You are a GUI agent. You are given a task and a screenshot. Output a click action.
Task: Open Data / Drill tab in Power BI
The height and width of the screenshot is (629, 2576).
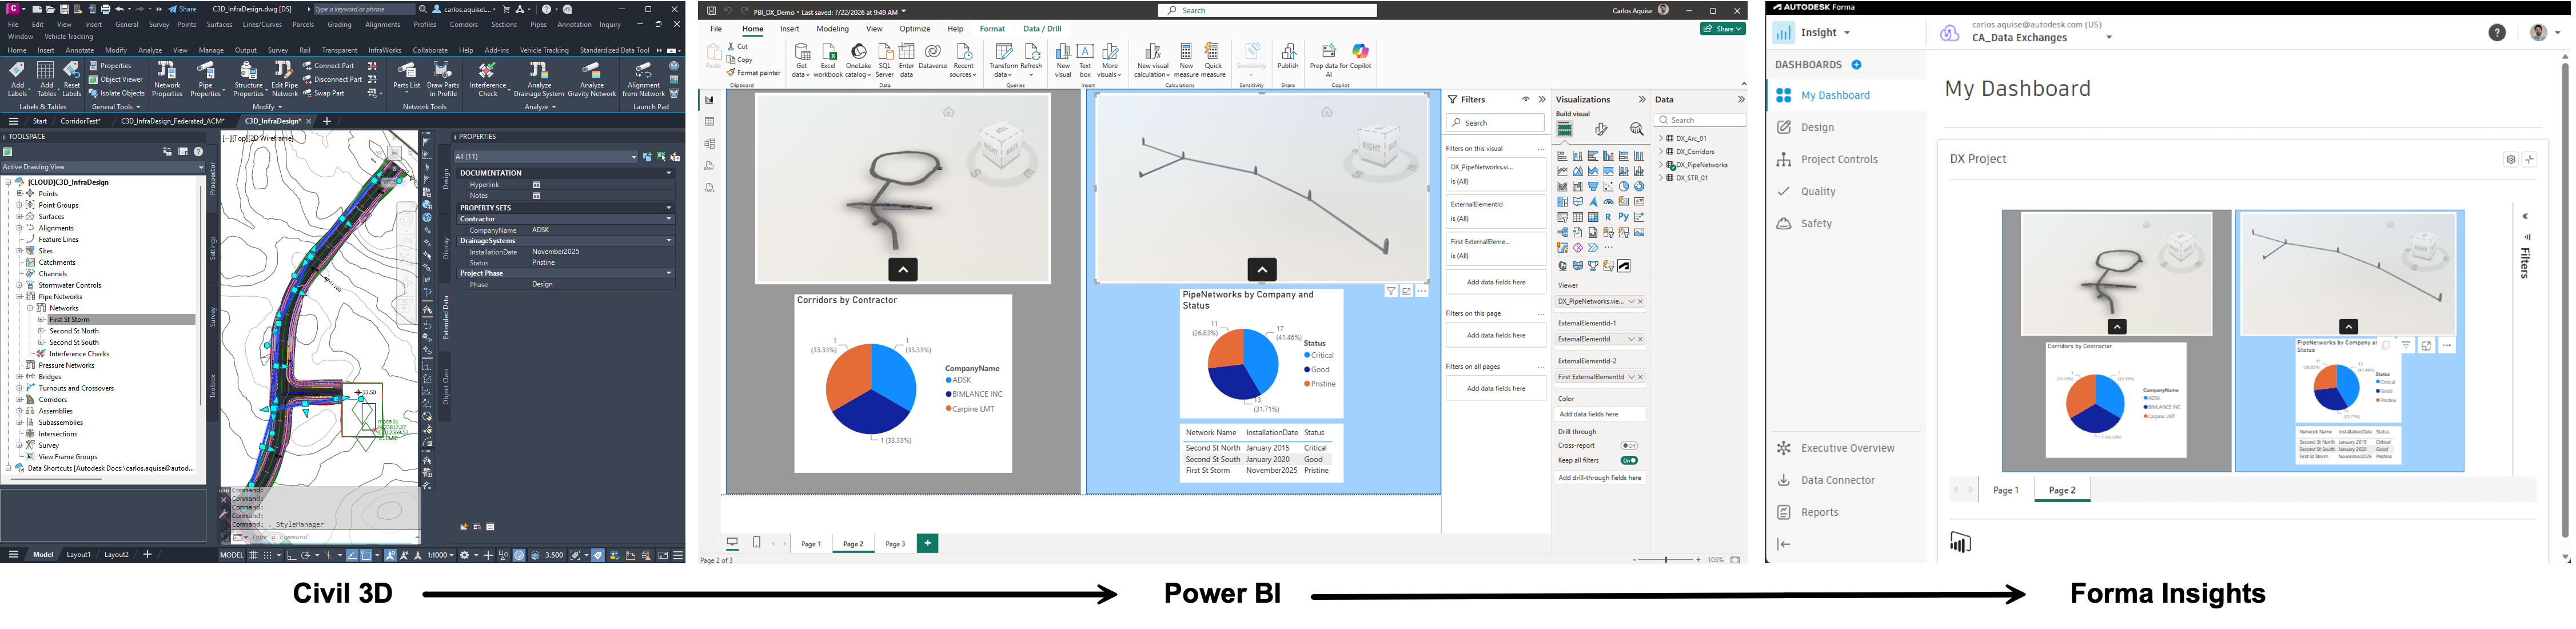point(1042,29)
